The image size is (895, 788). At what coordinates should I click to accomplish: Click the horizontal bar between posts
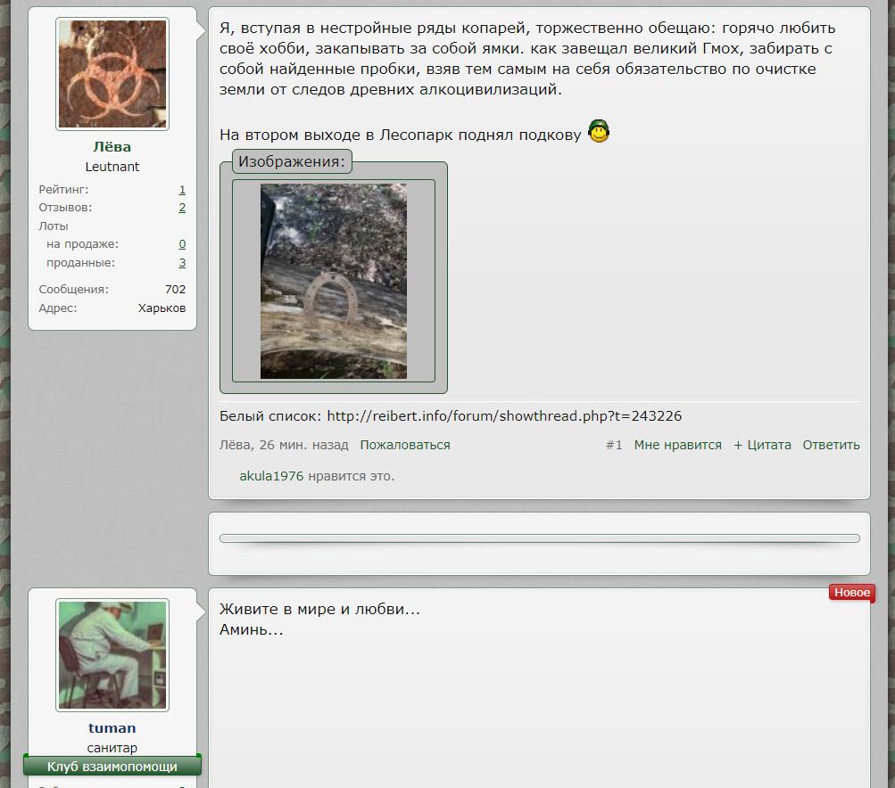(x=539, y=538)
